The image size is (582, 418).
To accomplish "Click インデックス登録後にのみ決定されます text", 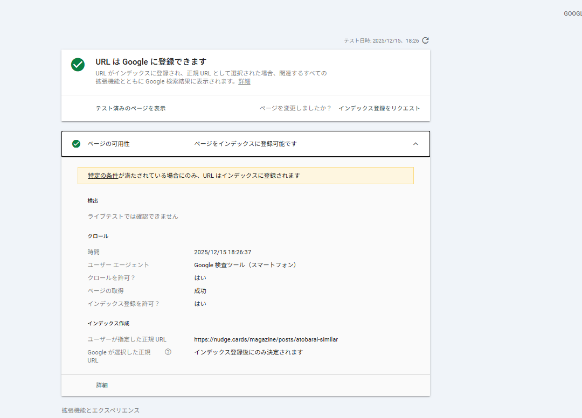I will coord(248,352).
